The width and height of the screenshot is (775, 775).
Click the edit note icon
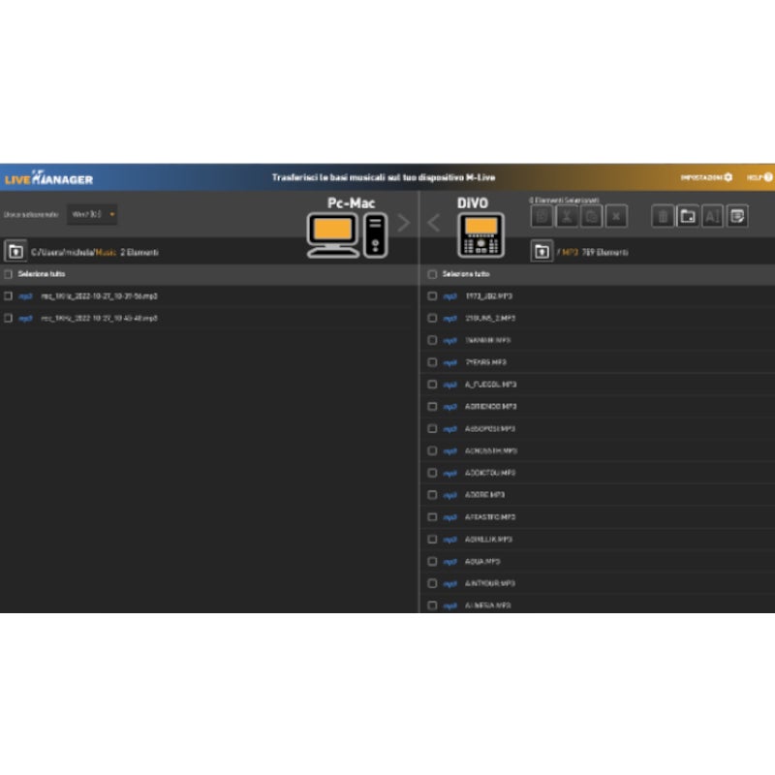pyautogui.click(x=737, y=216)
